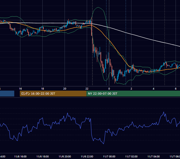
Task: Click the blue session bar left of ロンドン
Action: tap(7, 94)
